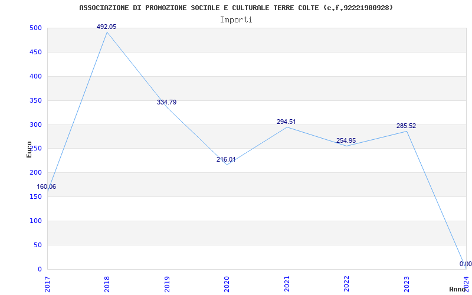This screenshot has height=295, width=472.
Task: Click the 216.01 data label for 2020
Action: pos(226,159)
